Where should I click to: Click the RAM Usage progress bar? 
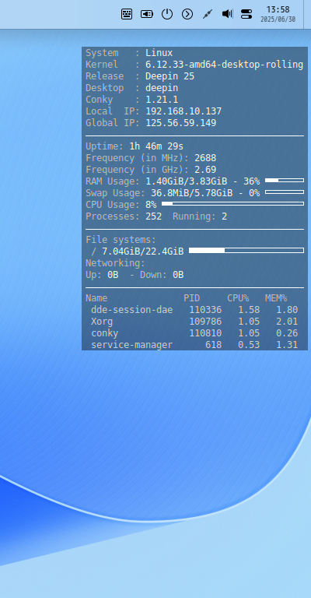pyautogui.click(x=285, y=180)
